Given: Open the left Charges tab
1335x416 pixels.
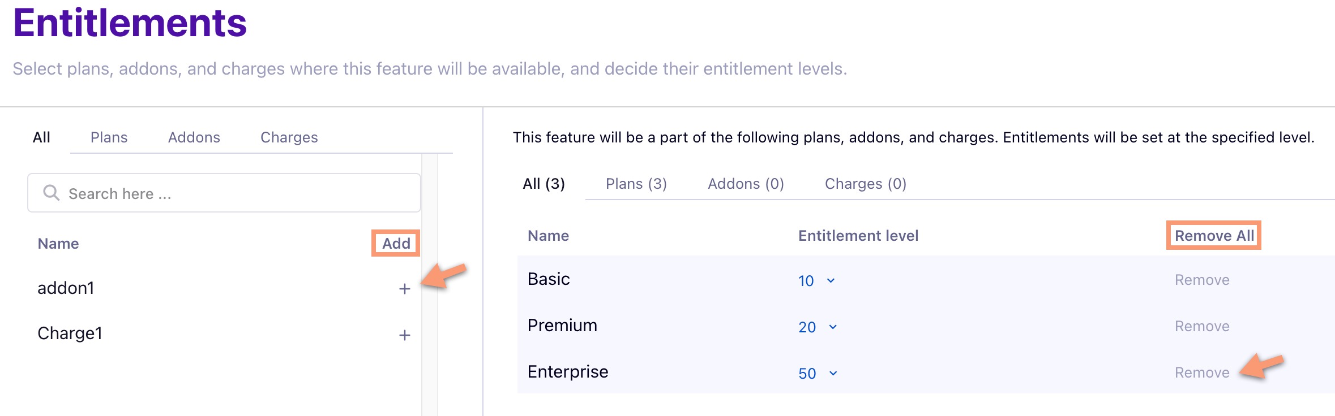Looking at the screenshot, I should coord(289,137).
